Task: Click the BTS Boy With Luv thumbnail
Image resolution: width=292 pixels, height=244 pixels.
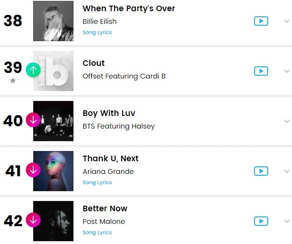Action: 53,121
